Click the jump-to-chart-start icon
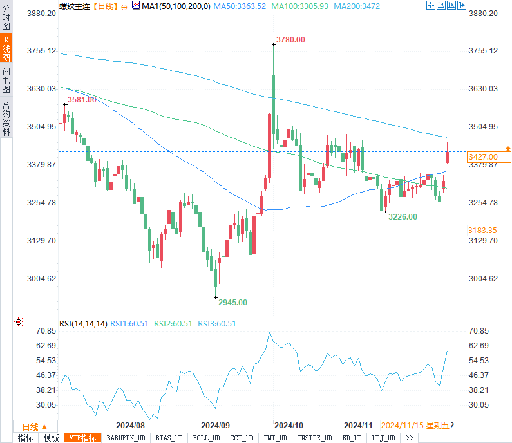The width and height of the screenshot is (512, 443). point(441,5)
